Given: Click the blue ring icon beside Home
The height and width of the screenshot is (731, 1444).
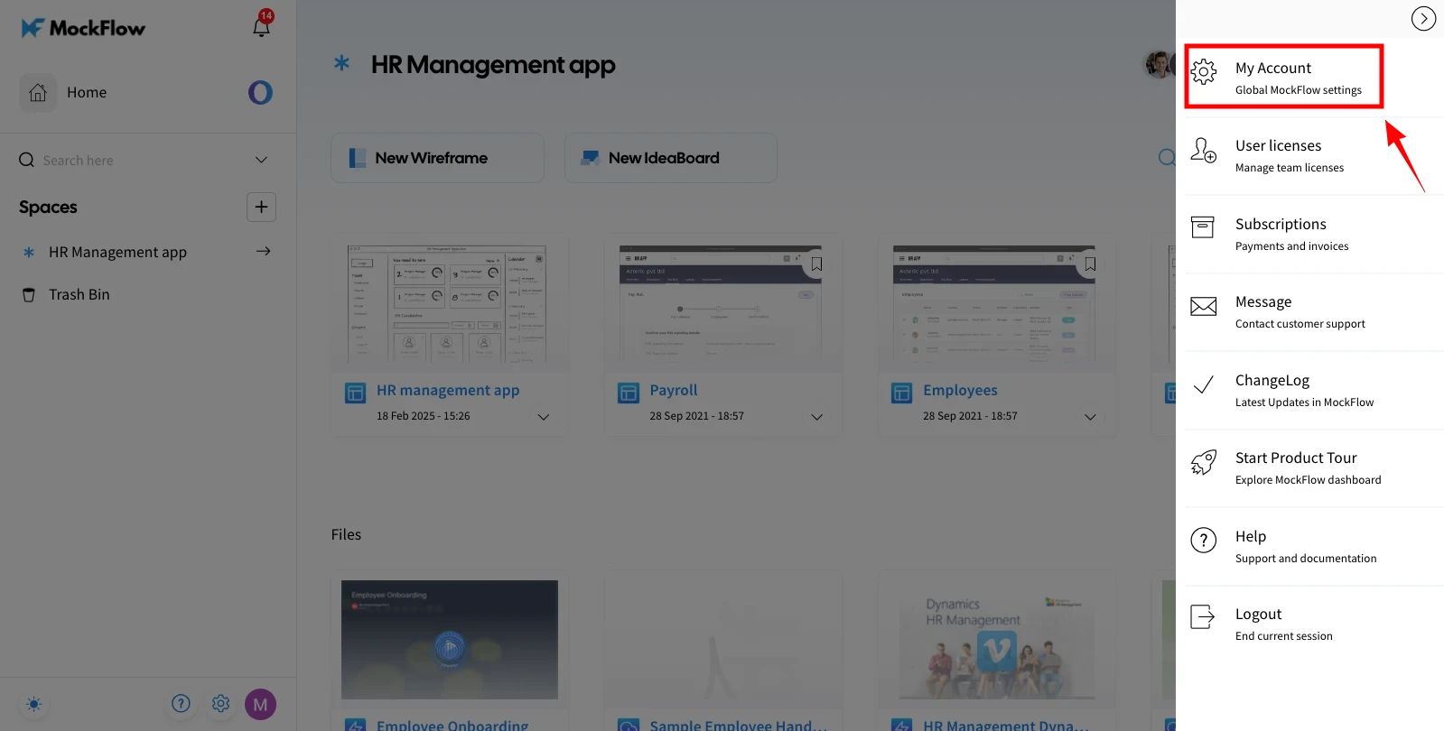Looking at the screenshot, I should pos(260,92).
